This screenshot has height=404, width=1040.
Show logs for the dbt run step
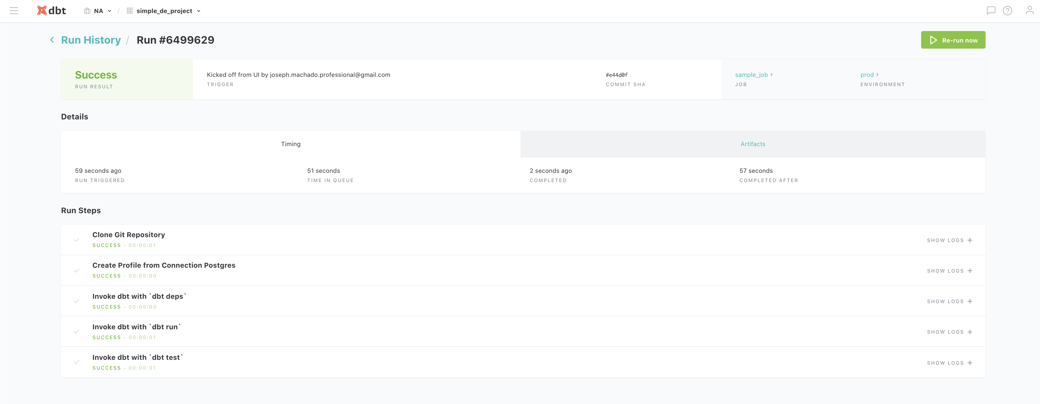(x=950, y=332)
